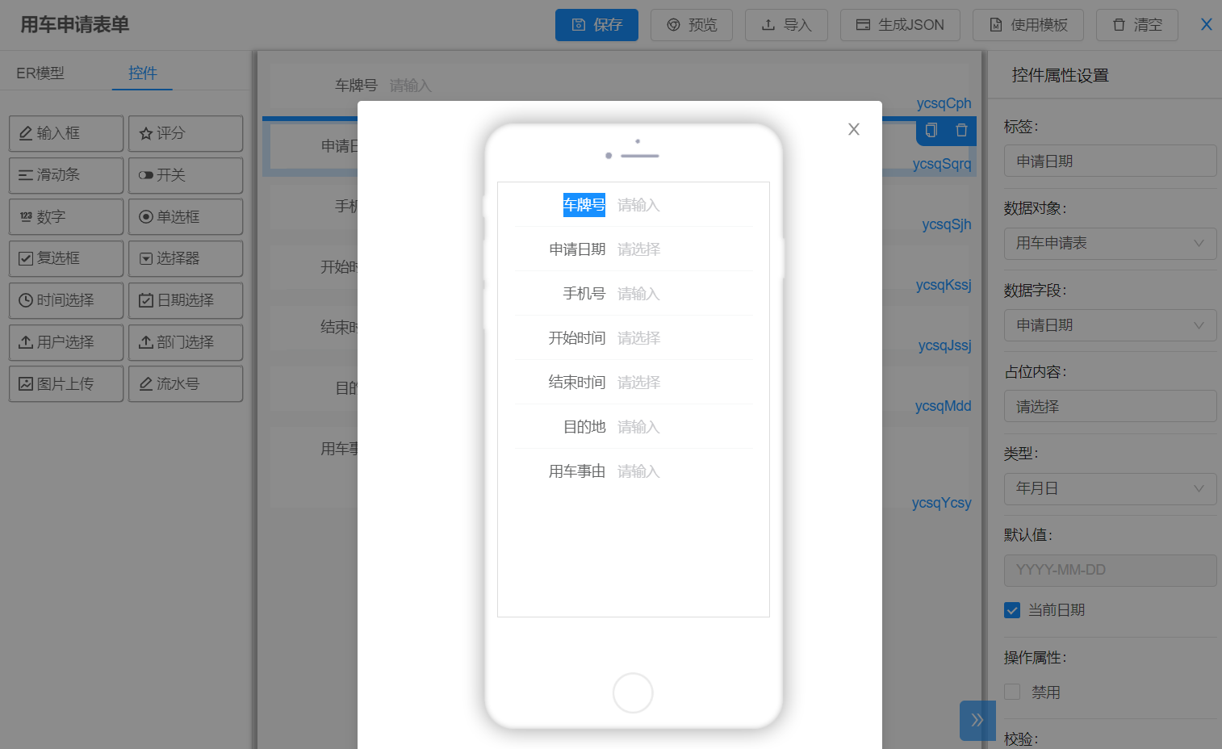Open the 数据对象 dropdown
This screenshot has width=1222, height=749.
point(1109,243)
